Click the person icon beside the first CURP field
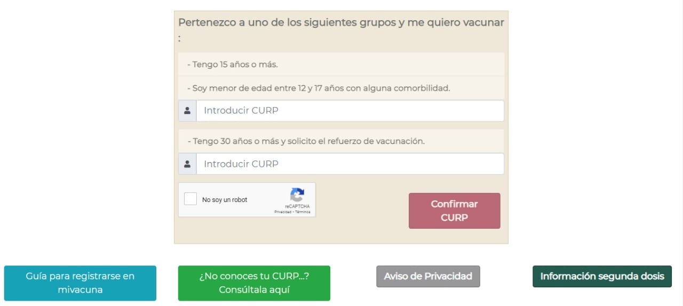 click(x=187, y=111)
